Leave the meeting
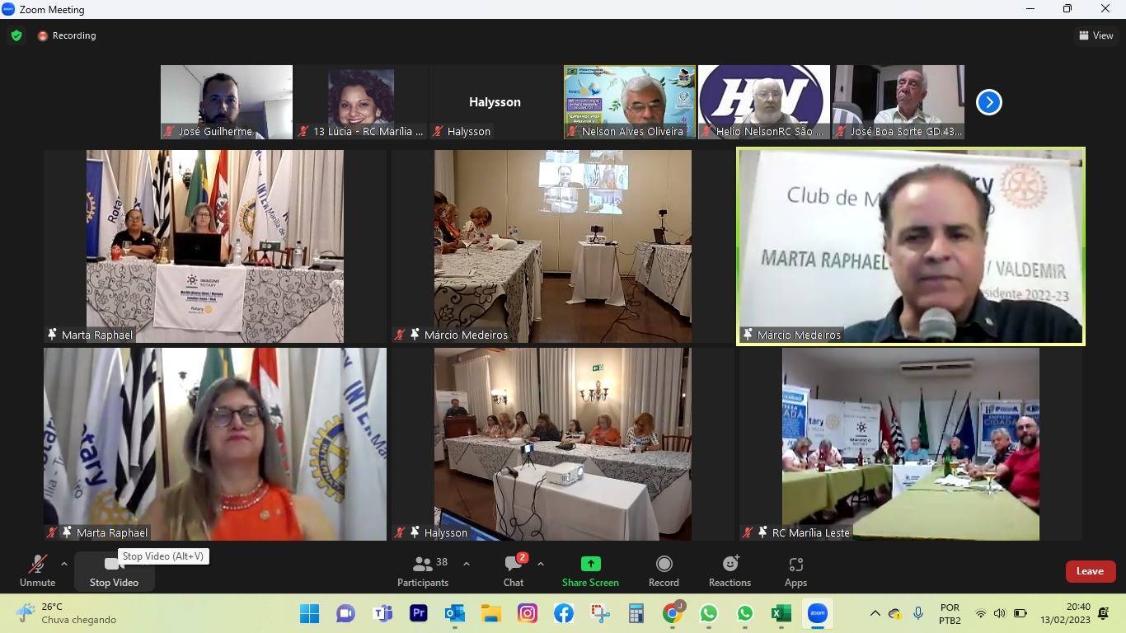1126x633 pixels. point(1090,571)
